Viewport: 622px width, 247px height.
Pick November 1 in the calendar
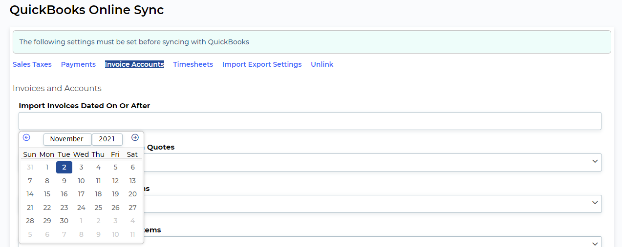(x=47, y=167)
